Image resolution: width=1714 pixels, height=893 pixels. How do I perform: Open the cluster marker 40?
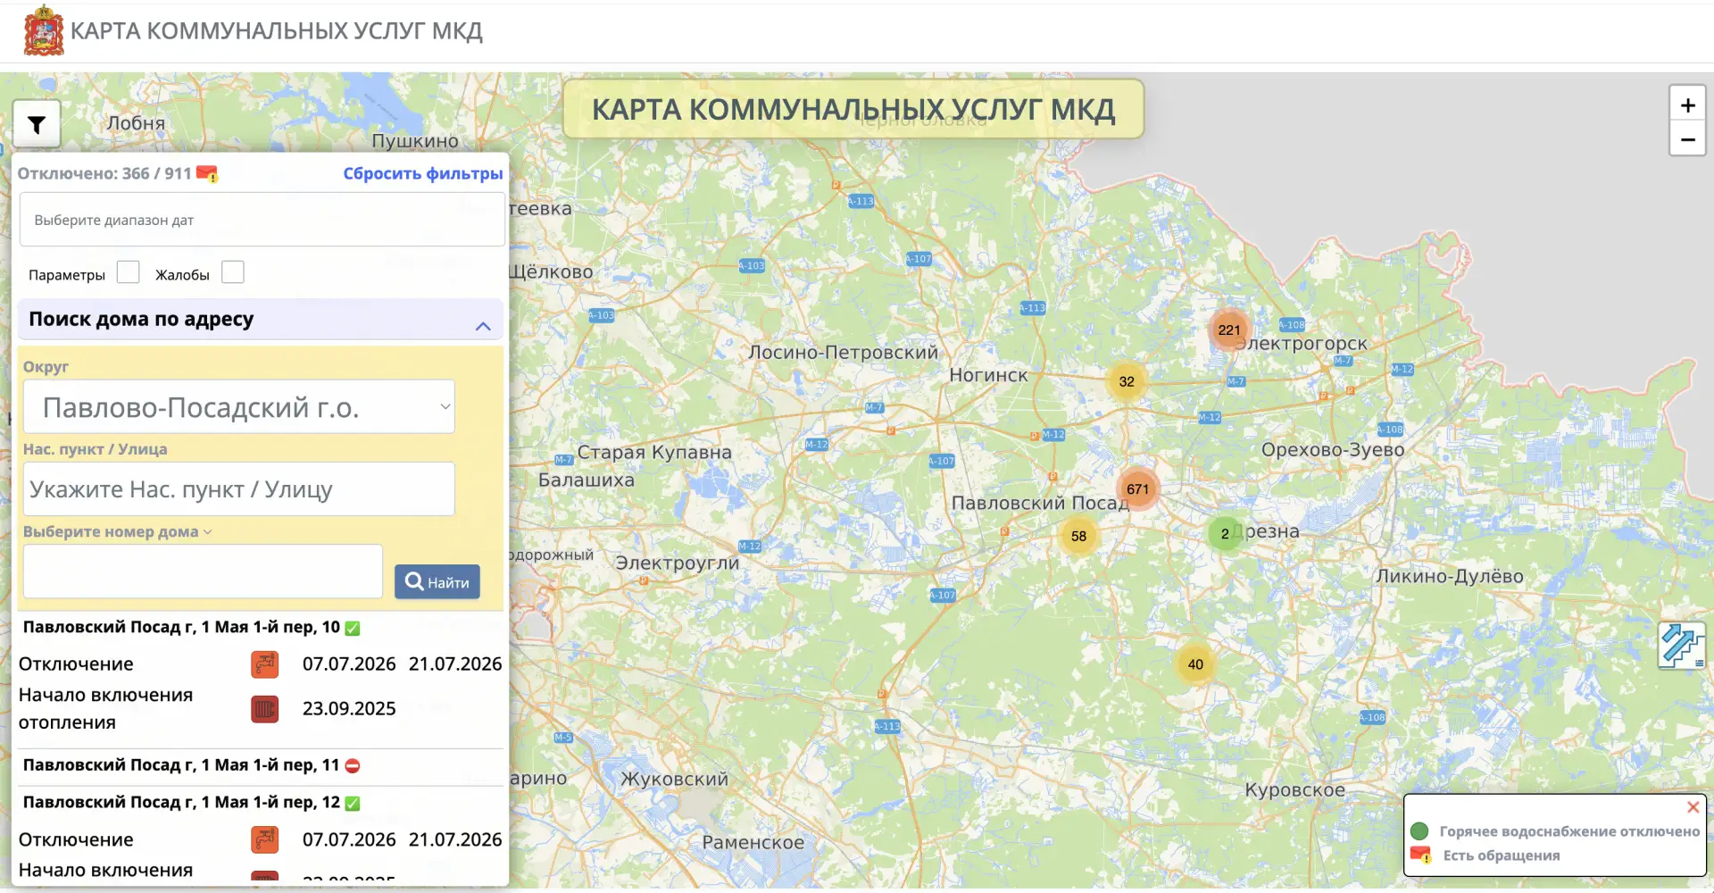1195,664
